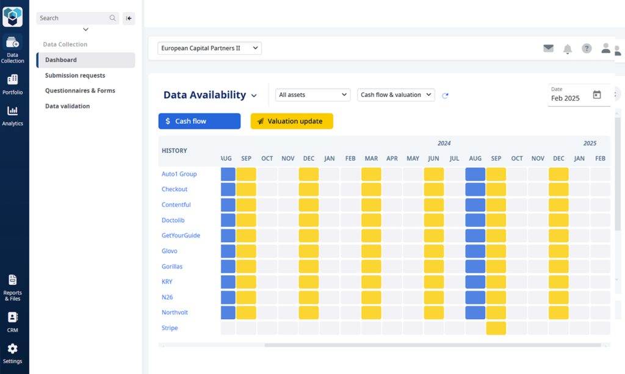Open the calendar date picker

[597, 95]
